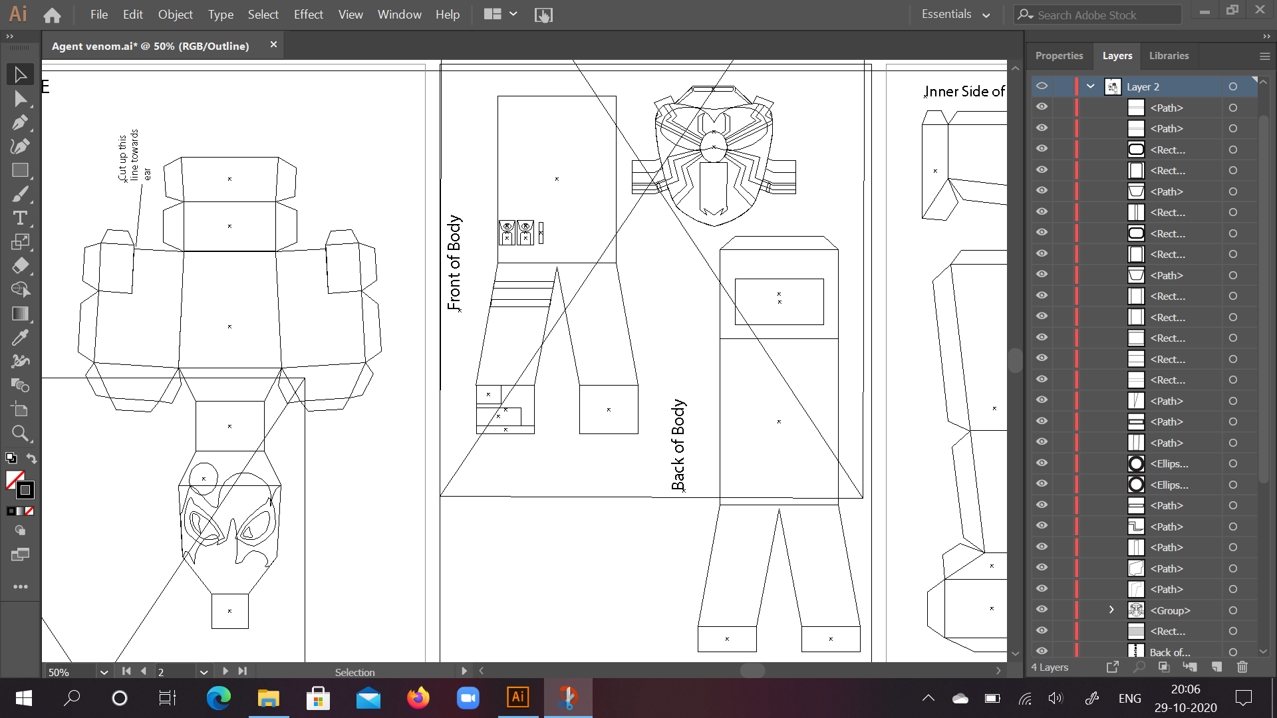Select the Type tool
The width and height of the screenshot is (1277, 718).
(20, 218)
